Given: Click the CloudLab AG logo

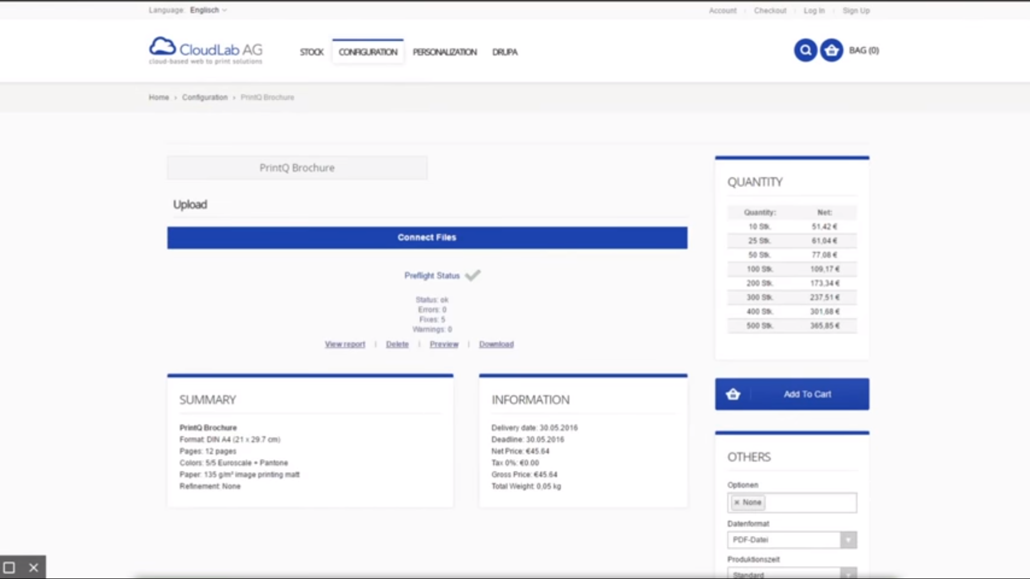Looking at the screenshot, I should pyautogui.click(x=206, y=51).
